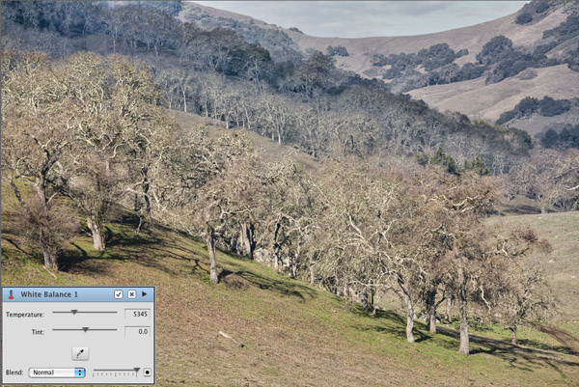Click the White Balance 1 title text
579x387 pixels.
coord(49,294)
